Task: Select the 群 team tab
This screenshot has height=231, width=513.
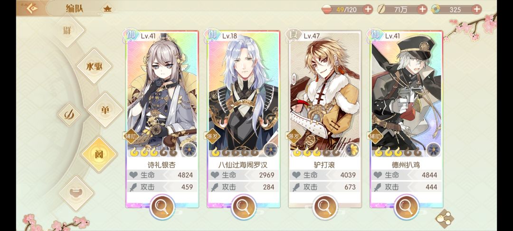Action: coord(67,30)
